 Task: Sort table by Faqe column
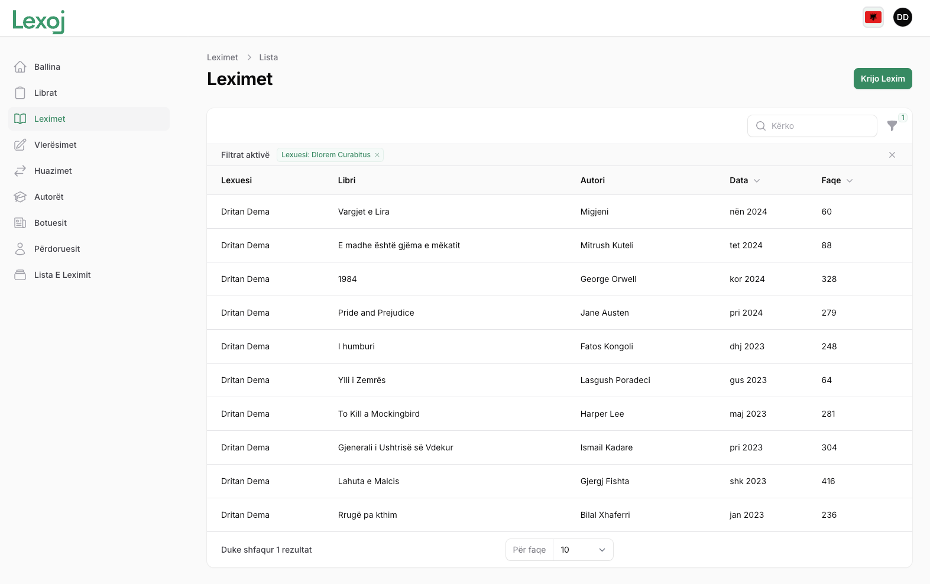click(836, 180)
